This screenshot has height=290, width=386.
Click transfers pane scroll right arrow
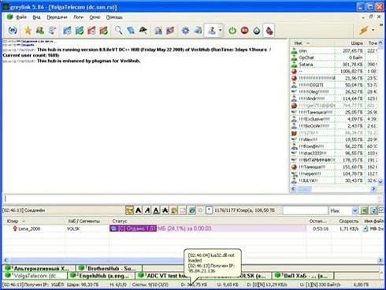pyautogui.click(x=380, y=260)
